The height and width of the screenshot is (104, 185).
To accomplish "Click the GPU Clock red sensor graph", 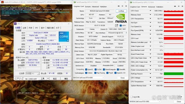I will tap(173, 11).
